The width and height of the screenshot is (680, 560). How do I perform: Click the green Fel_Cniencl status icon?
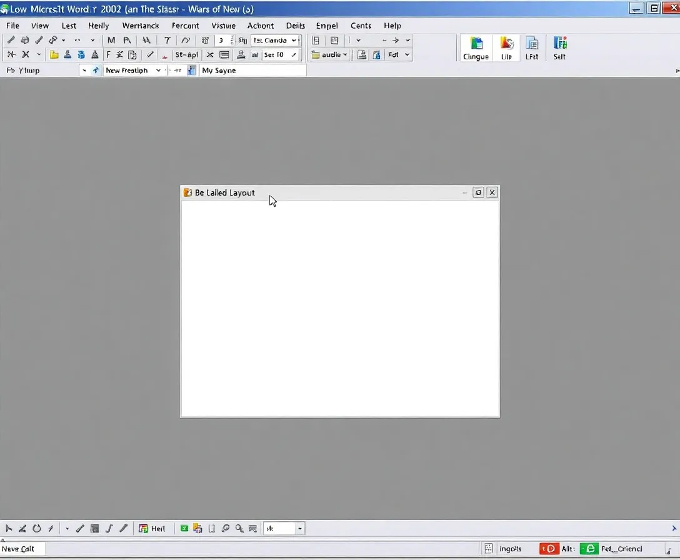coord(589,549)
